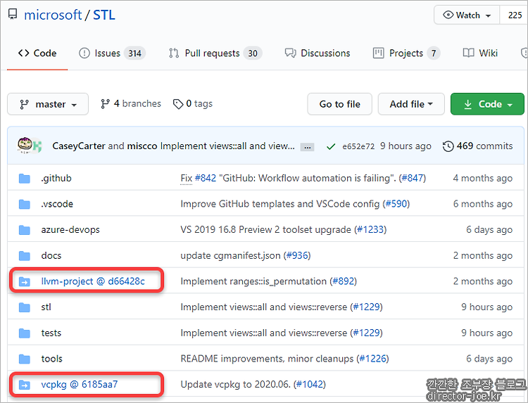View the 0 tags link
This screenshot has width=528, height=403.
pos(193,103)
